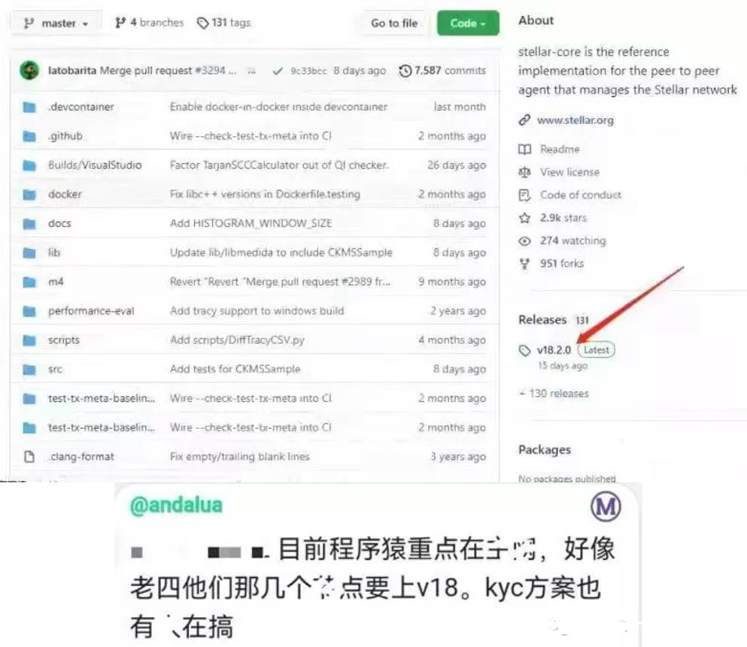Open commit 'Add tracy support to windows build'
Viewport: 747px width, 647px height.
click(x=257, y=311)
